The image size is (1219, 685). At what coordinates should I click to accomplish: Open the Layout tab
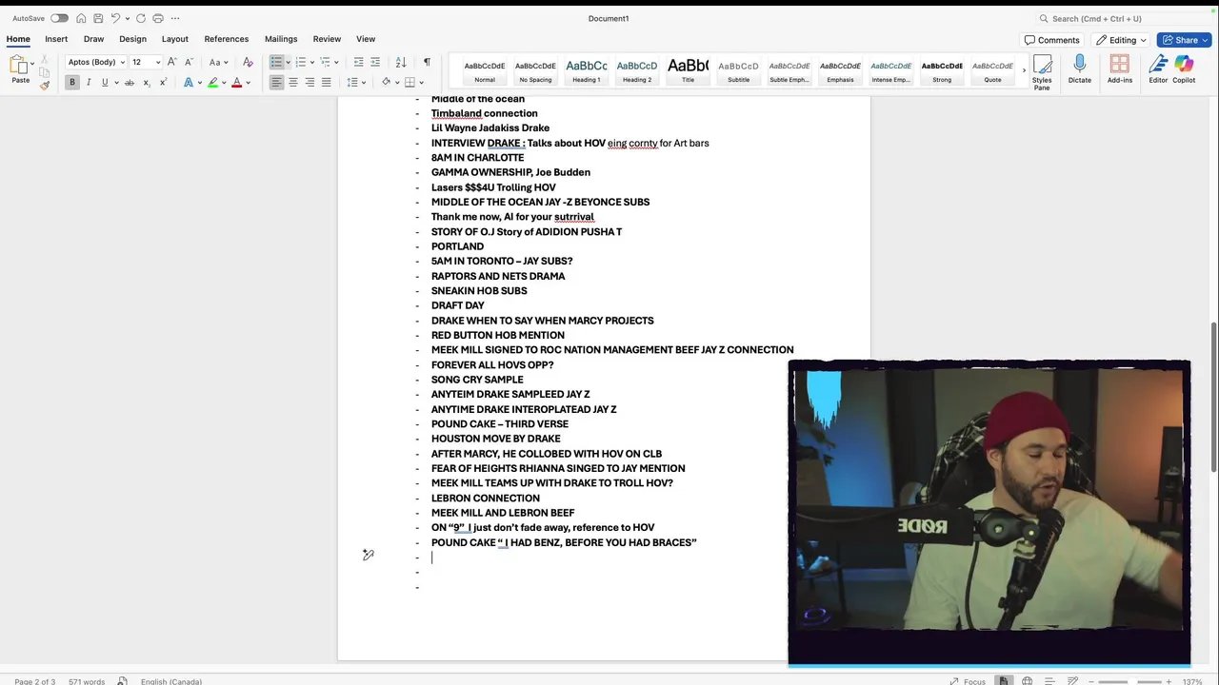[174, 39]
